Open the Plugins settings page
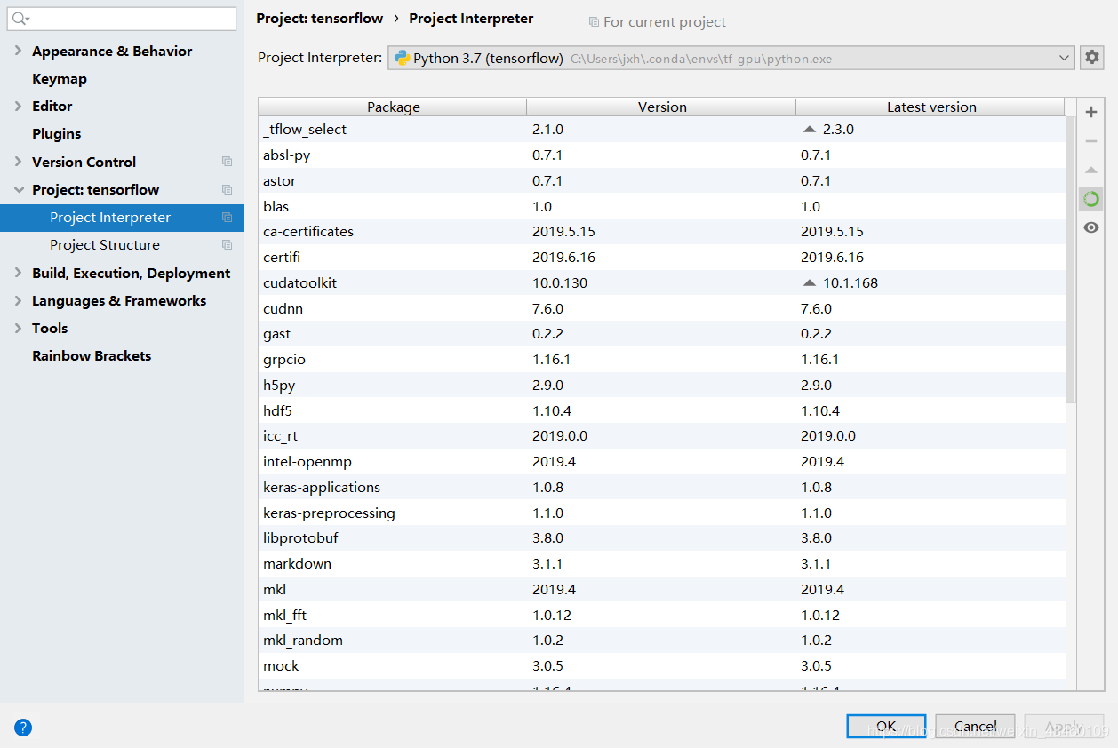This screenshot has height=748, width=1118. click(56, 133)
